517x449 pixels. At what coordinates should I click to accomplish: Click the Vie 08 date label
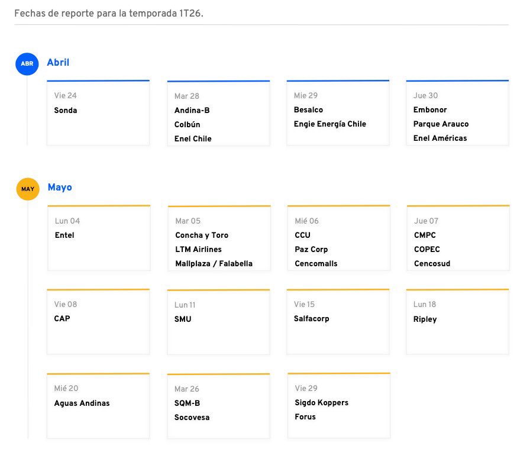65,304
